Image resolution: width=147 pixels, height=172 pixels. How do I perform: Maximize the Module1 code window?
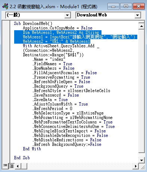126,6
